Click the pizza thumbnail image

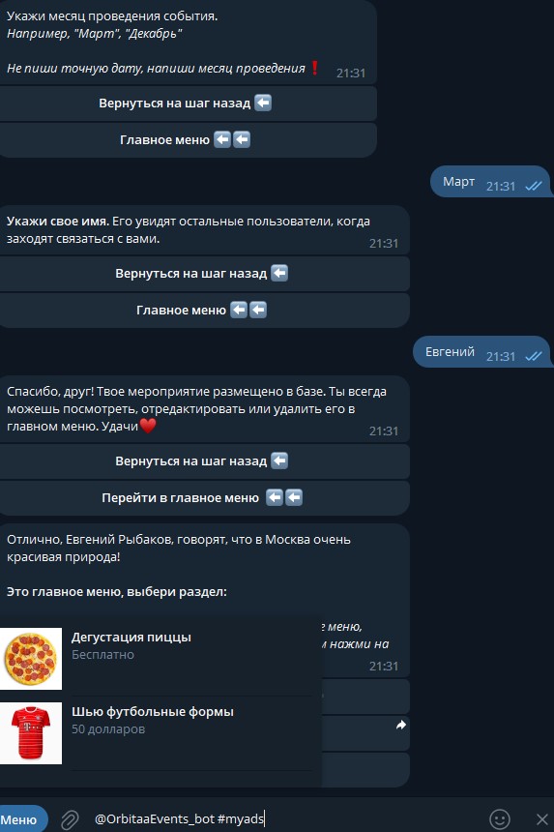click(x=31, y=659)
